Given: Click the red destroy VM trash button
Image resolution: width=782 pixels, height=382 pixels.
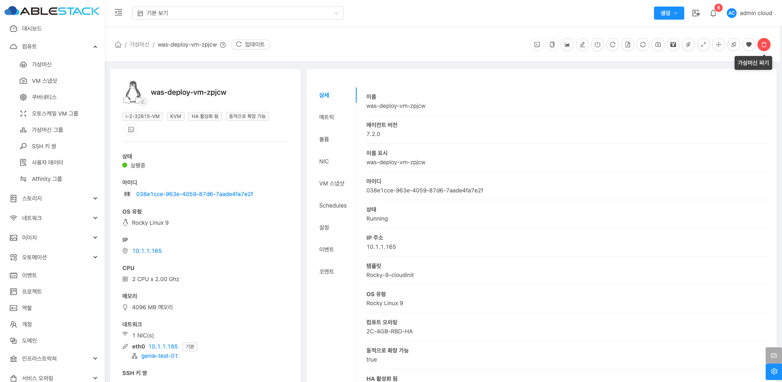Looking at the screenshot, I should [x=764, y=45].
